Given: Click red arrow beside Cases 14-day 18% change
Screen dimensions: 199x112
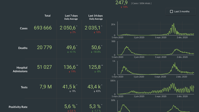Looking at the screenshot, I should click(95, 33).
